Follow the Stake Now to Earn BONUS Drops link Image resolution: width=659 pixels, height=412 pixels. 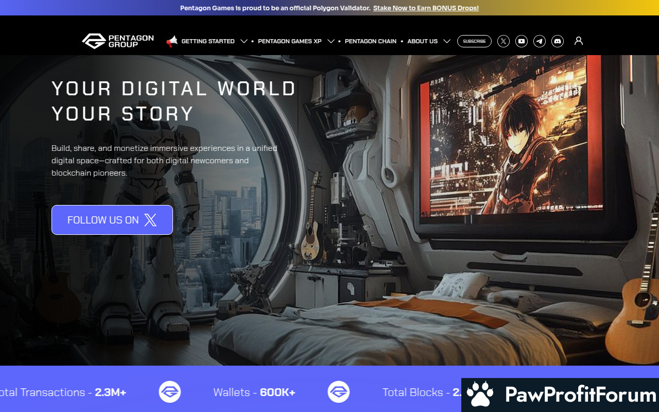[x=426, y=8]
